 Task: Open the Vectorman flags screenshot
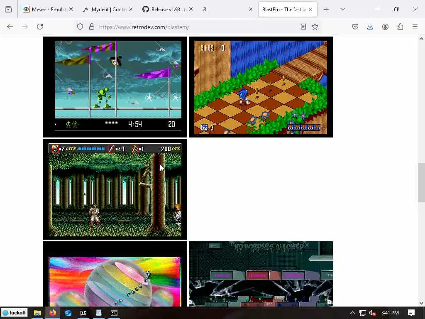pos(115,87)
